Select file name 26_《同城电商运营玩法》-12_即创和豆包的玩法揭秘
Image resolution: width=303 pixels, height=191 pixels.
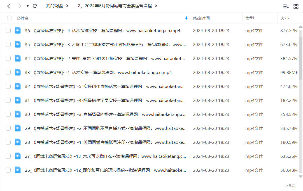(x=106, y=170)
